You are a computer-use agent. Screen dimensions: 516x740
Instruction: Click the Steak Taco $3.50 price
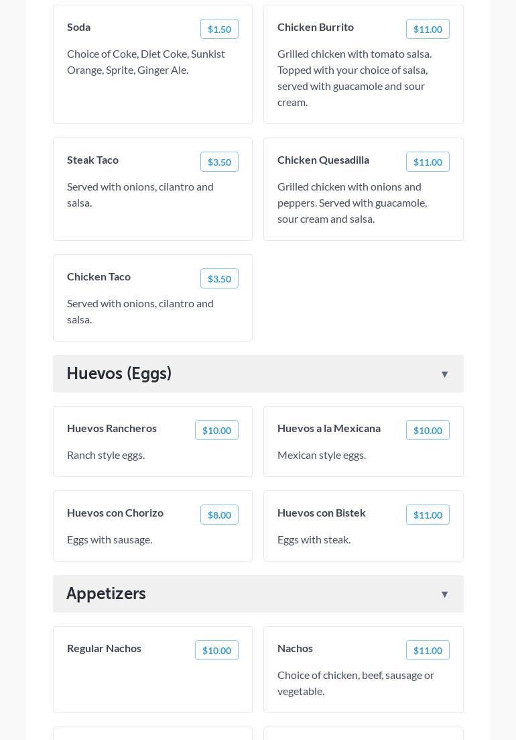tap(219, 162)
